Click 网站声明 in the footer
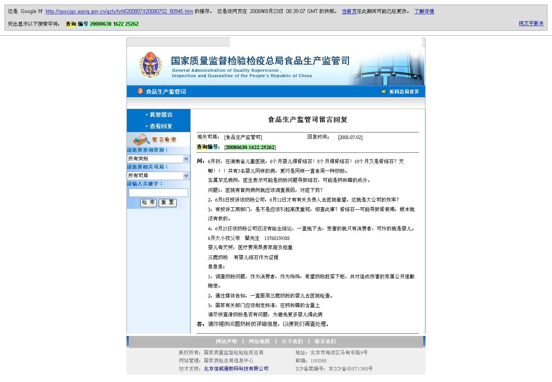Image resolution: width=552 pixels, height=382 pixels. click(x=226, y=341)
